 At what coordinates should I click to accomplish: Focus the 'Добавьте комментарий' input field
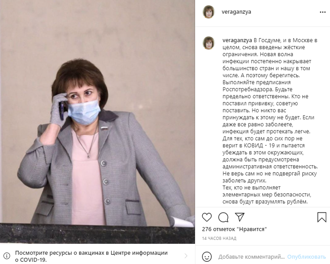(251, 257)
